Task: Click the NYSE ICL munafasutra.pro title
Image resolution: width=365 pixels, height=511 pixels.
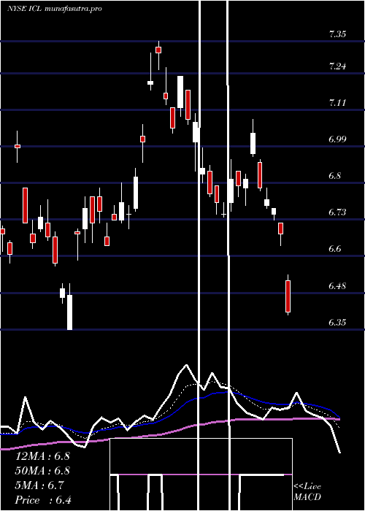Action: pyautogui.click(x=55, y=9)
